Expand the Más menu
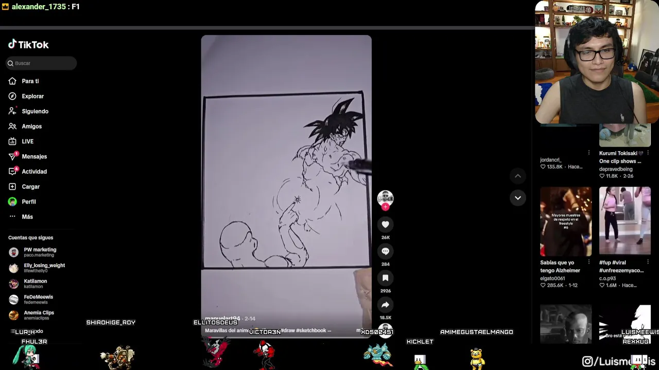 27,217
